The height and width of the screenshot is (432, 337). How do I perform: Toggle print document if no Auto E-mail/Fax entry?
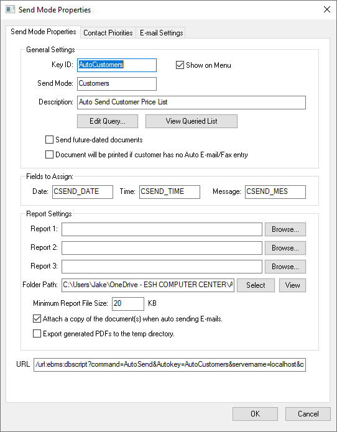click(49, 155)
